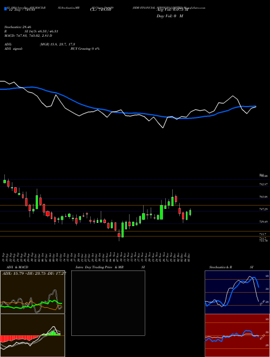Click the blue 12-day SMA legend square
This screenshot has width=270, height=357.
pyautogui.click(x=5, y=9)
